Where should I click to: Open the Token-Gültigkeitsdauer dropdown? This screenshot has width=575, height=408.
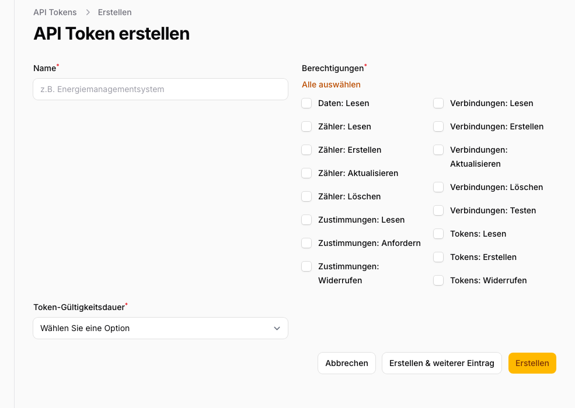[160, 328]
